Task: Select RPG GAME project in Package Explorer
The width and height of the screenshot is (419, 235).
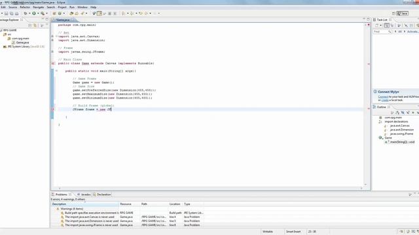Action: [10, 31]
